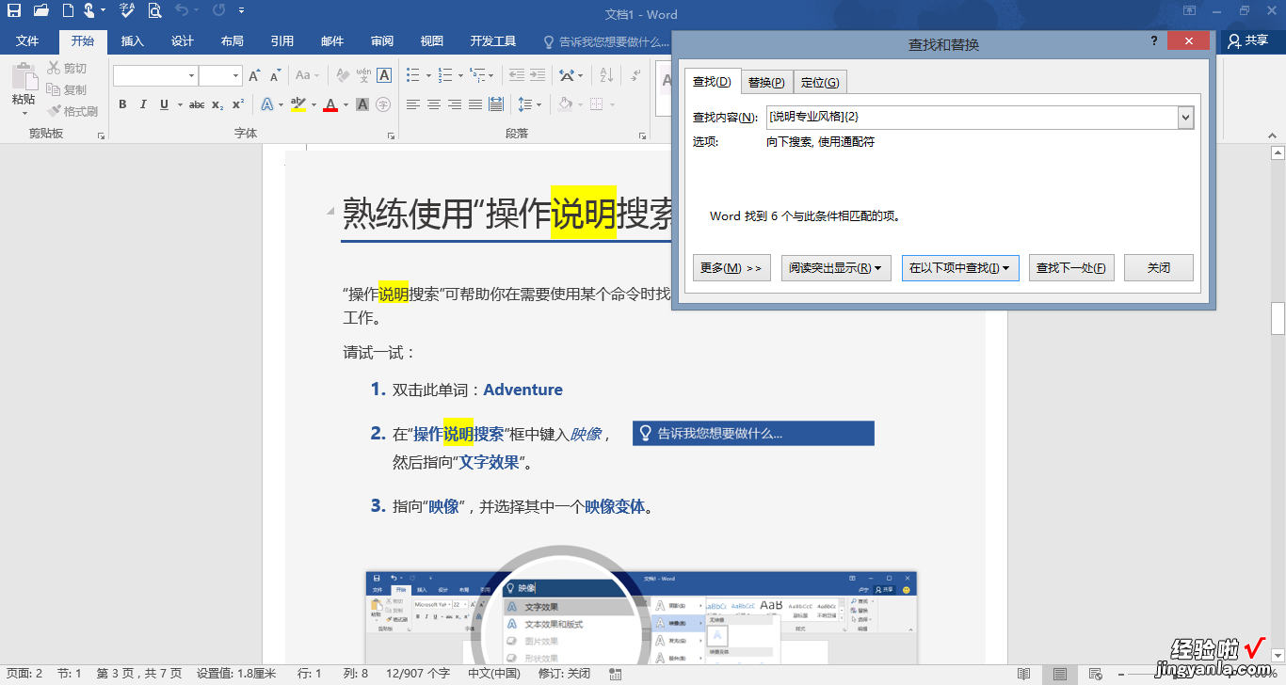The image size is (1286, 685).
Task: Switch to the 插入 ribbon tab
Action: 133,41
